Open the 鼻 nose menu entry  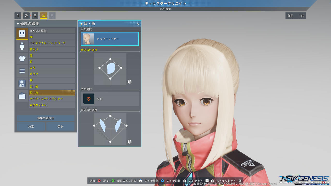pos(52,80)
